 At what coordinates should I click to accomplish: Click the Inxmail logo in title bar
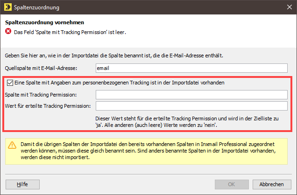[x=8, y=7]
